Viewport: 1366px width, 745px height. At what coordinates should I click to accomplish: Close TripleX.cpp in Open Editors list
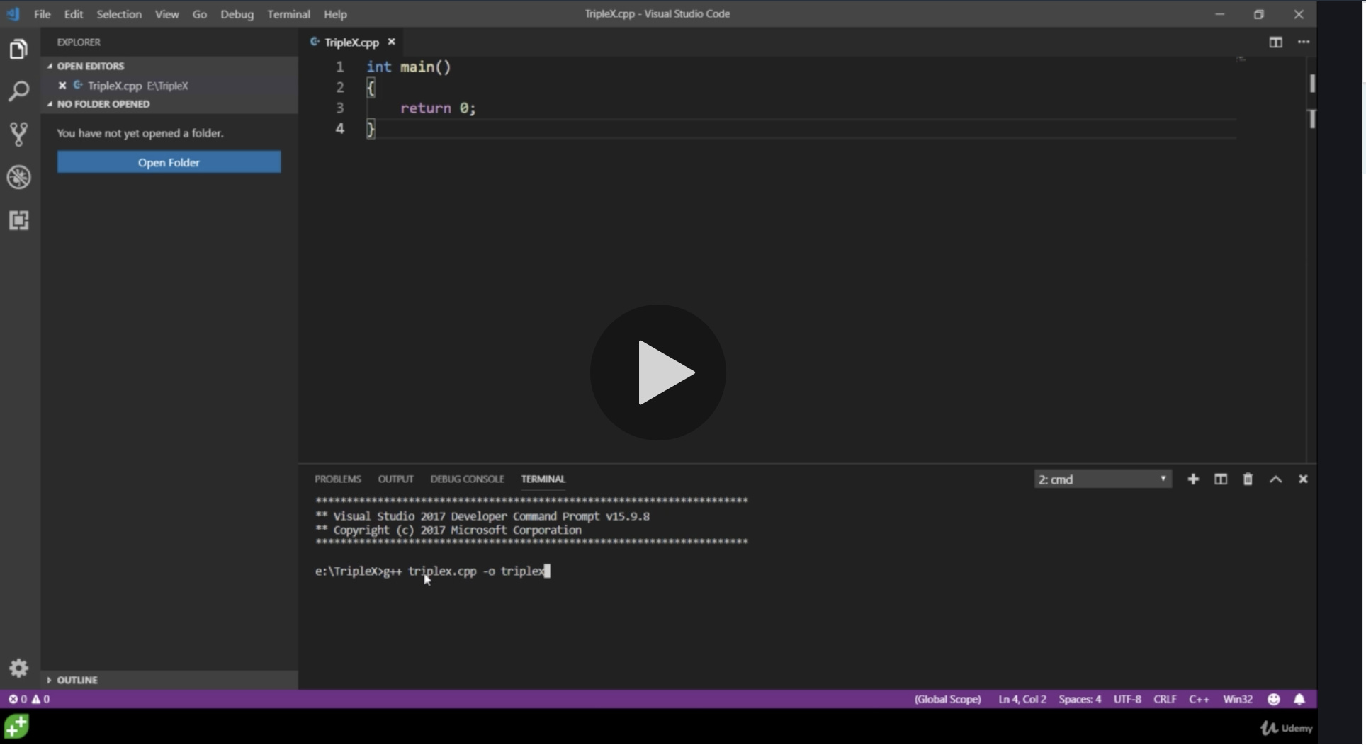62,86
